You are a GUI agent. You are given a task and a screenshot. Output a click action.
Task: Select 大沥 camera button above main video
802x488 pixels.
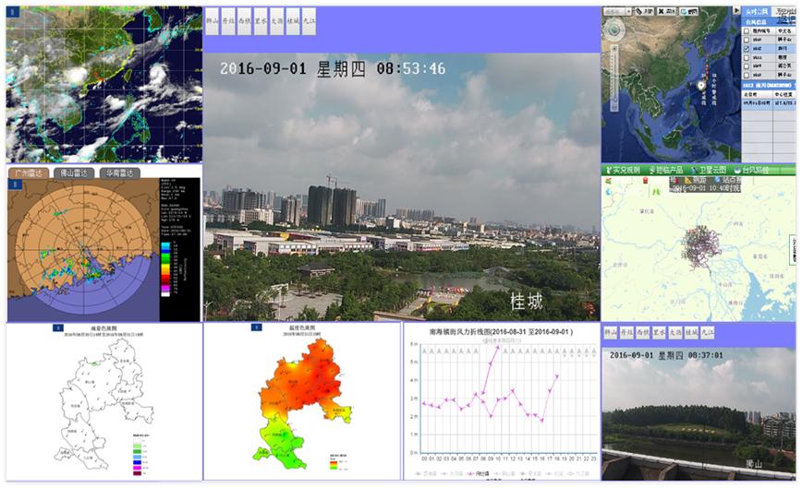tap(276, 21)
